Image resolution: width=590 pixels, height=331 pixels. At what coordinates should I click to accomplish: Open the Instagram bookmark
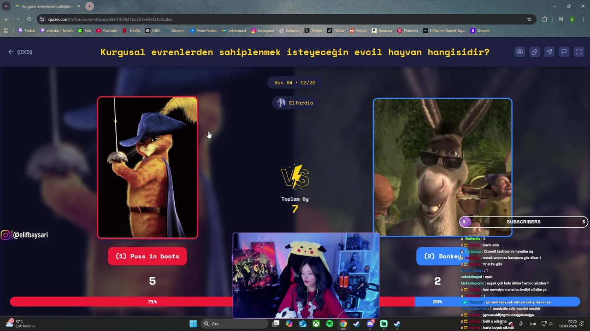(x=263, y=31)
